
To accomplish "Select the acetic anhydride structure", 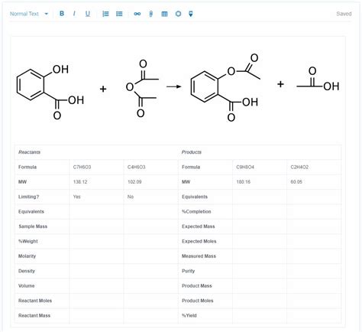I will point(142,89).
